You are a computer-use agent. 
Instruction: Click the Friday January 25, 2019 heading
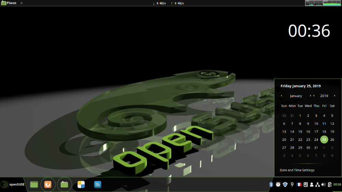pos(301,86)
